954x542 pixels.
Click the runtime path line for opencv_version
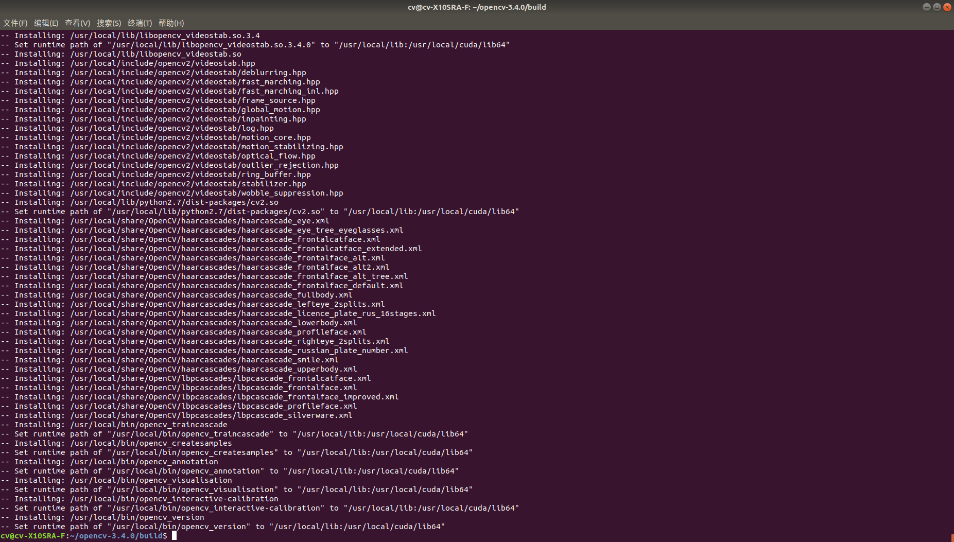click(223, 527)
